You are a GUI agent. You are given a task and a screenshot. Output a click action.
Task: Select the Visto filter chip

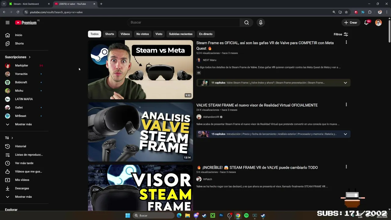[x=159, y=34]
